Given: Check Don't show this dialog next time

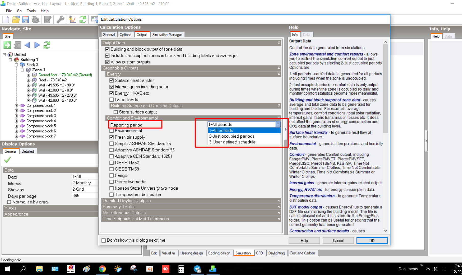Looking at the screenshot, I should click(x=104, y=240).
